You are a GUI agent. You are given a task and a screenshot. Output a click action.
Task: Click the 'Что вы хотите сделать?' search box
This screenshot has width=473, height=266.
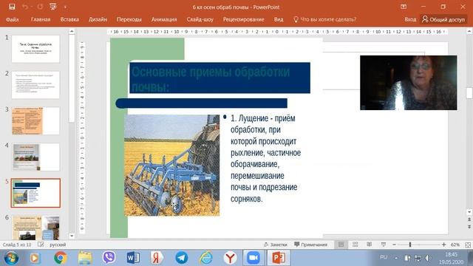pos(325,19)
